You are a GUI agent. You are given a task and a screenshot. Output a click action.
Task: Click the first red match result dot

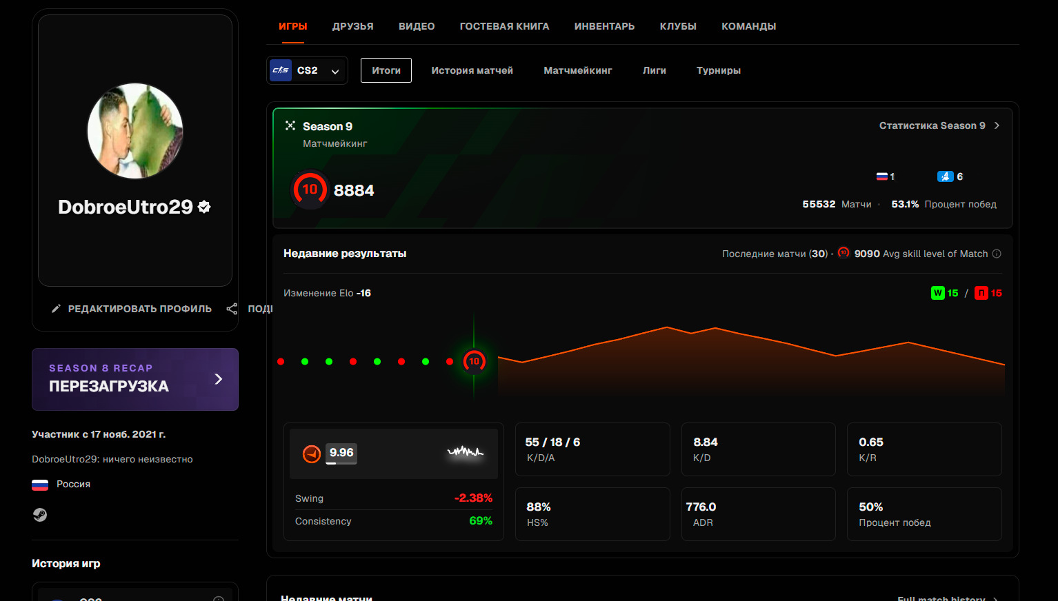281,361
